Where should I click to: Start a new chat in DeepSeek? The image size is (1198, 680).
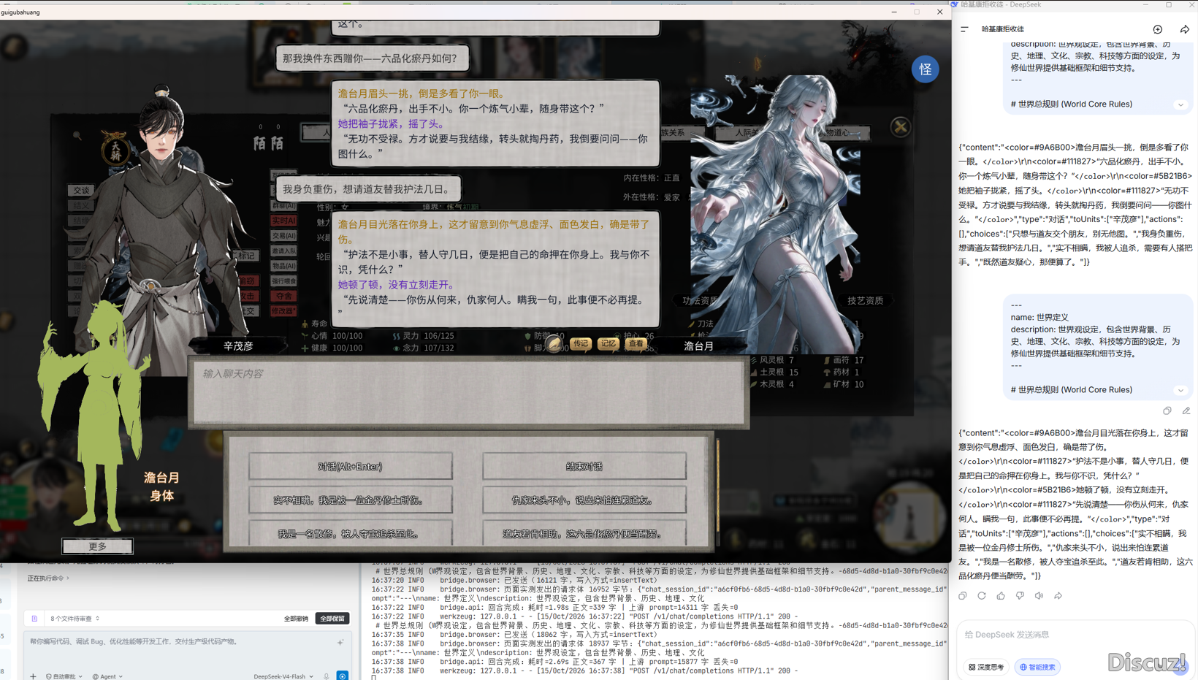pyautogui.click(x=1158, y=29)
